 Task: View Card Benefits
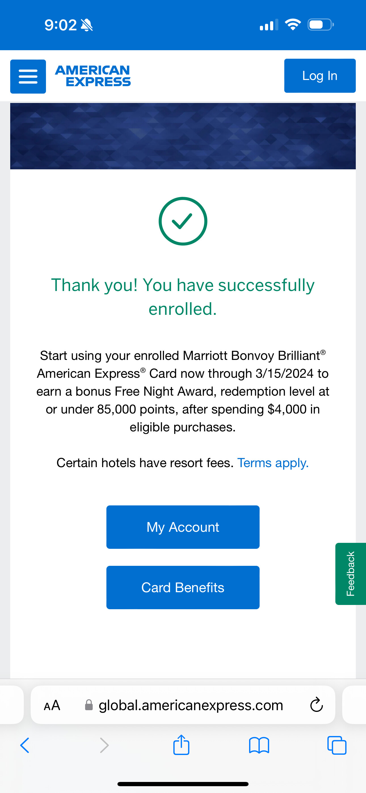click(x=183, y=587)
